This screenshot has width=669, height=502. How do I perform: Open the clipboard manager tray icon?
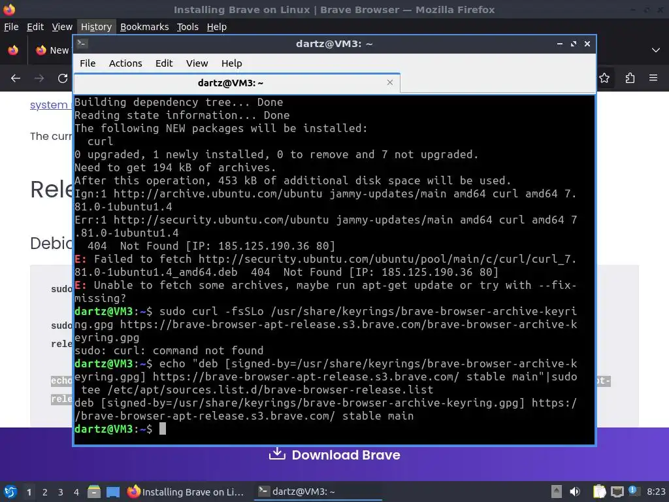(600, 492)
